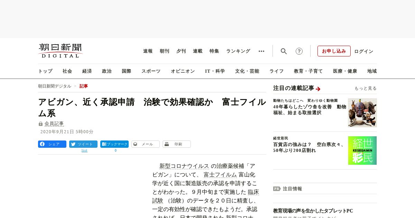Open 特集 in top menu
This screenshot has width=415, height=218.
point(214,51)
